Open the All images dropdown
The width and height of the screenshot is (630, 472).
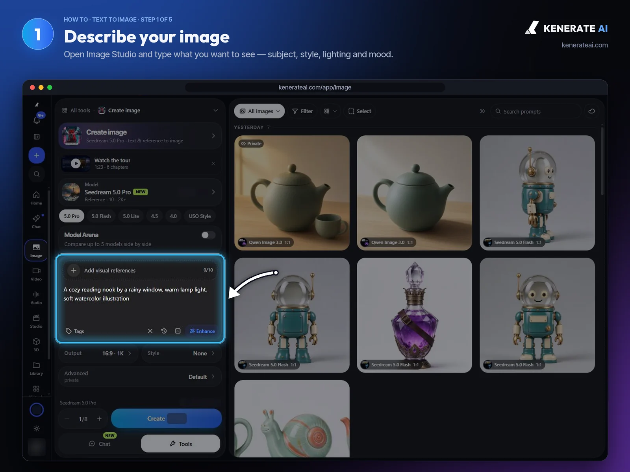pos(259,111)
